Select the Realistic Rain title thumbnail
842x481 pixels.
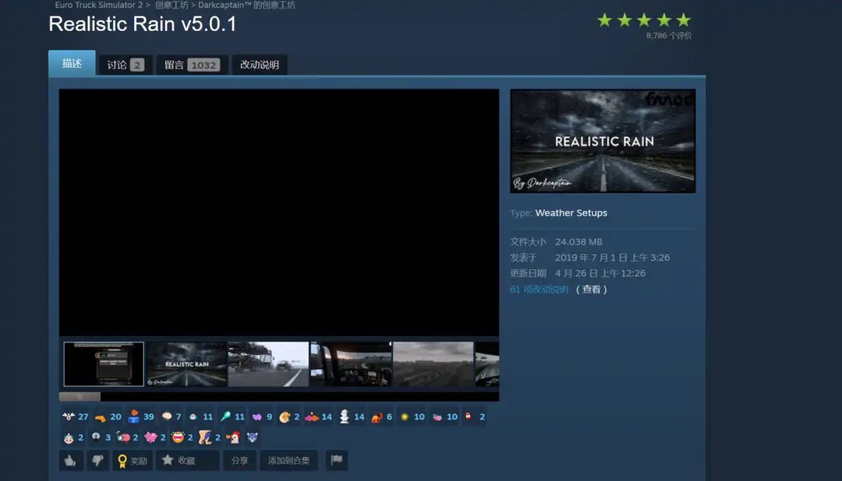click(186, 364)
